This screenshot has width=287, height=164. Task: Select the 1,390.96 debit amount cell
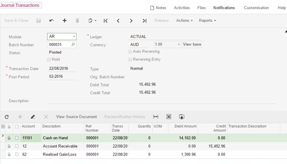point(183,154)
